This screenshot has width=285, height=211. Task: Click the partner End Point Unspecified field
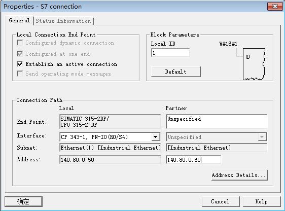click(217, 121)
